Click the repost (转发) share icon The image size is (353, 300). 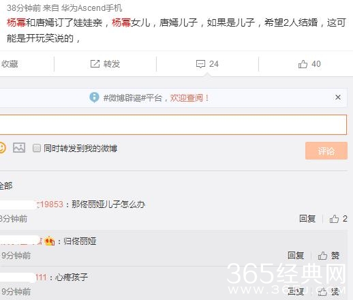[x=95, y=64]
